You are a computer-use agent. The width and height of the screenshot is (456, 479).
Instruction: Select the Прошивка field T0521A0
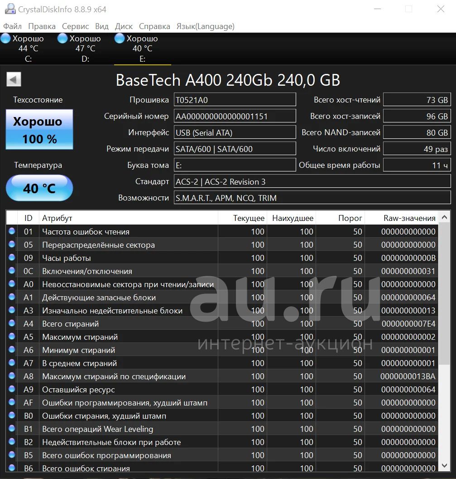235,100
